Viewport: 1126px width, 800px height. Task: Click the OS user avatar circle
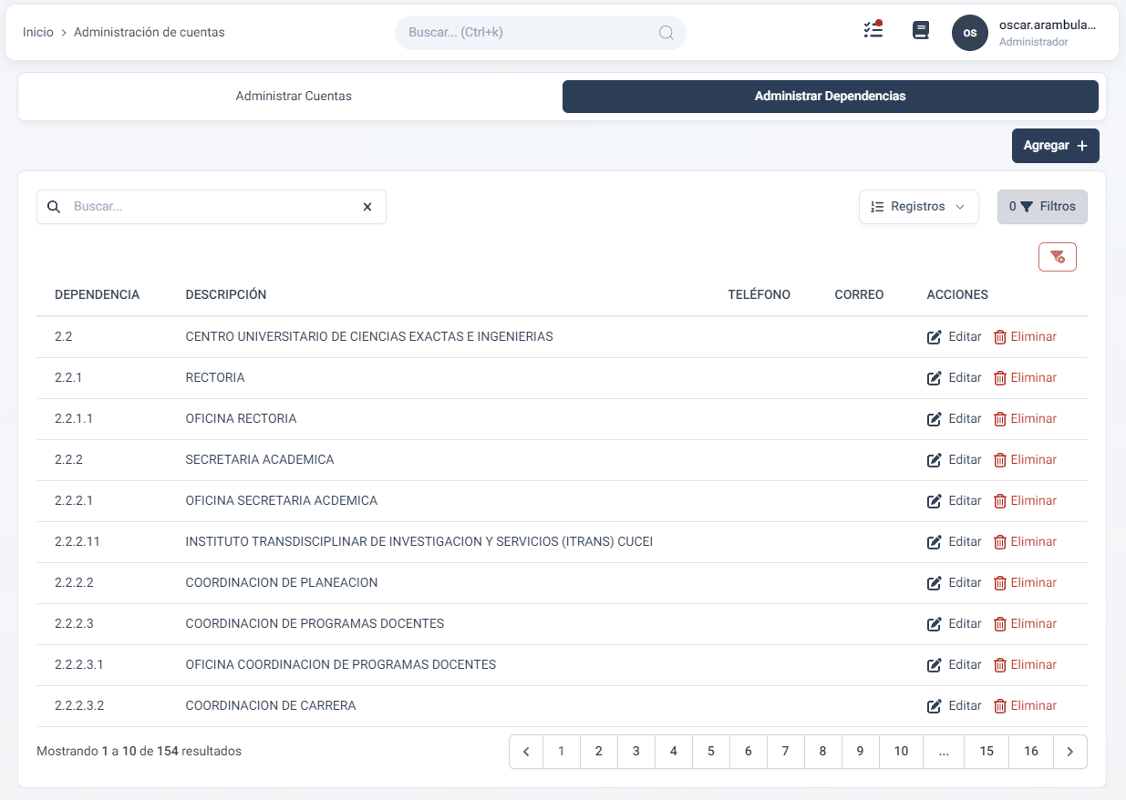pyautogui.click(x=969, y=33)
